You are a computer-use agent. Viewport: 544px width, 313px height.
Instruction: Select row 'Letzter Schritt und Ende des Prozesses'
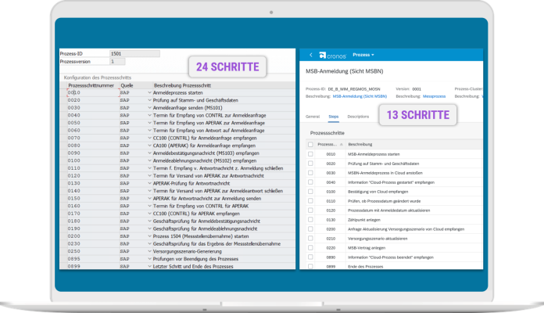[193, 267]
